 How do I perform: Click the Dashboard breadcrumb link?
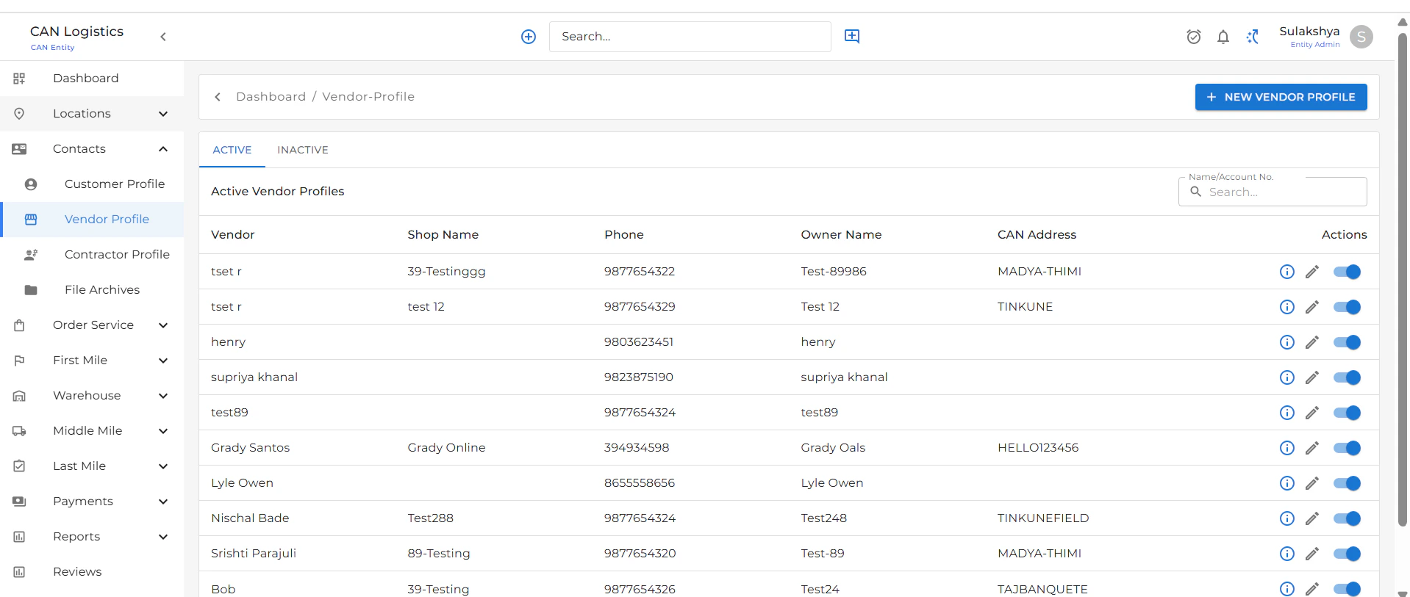[x=271, y=97]
